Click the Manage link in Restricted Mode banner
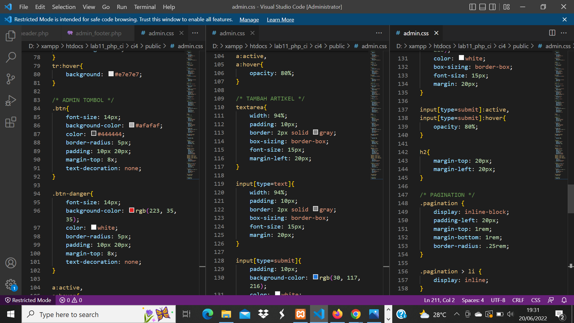The width and height of the screenshot is (574, 323). pos(249,19)
